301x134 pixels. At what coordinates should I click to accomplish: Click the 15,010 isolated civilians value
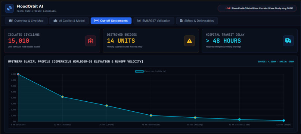click(19, 41)
